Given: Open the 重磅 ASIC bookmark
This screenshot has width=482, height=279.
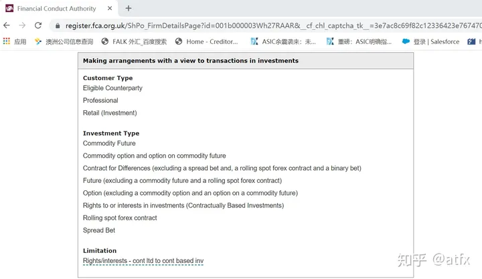Looking at the screenshot, I should pyautogui.click(x=359, y=41).
